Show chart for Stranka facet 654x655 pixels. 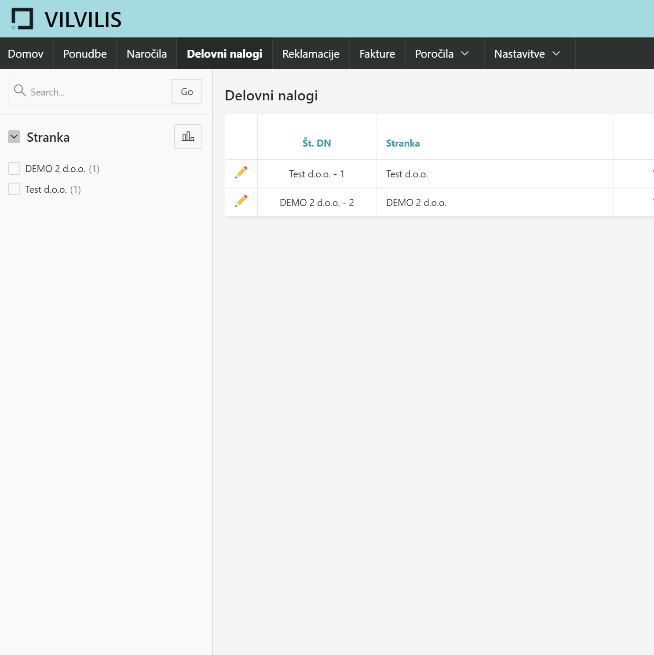[x=188, y=136]
